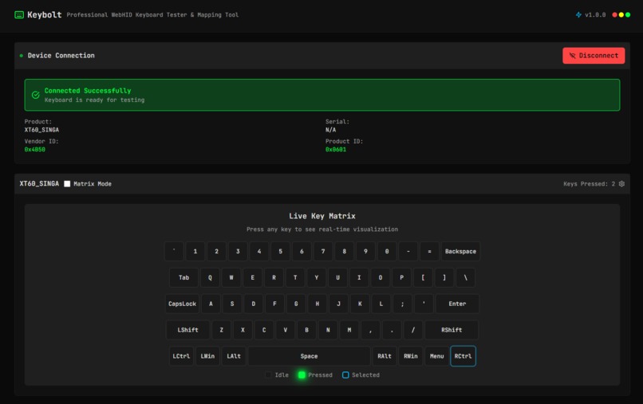The image size is (643, 404).
Task: Click the Keys Pressed counter text
Action: coord(590,183)
